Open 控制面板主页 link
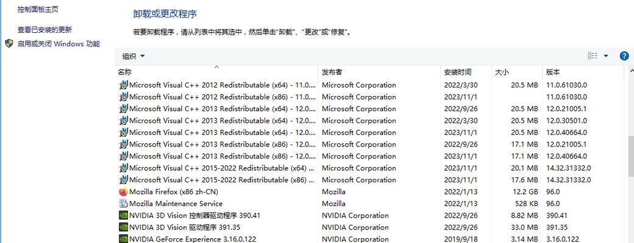The width and height of the screenshot is (634, 243). (x=38, y=9)
